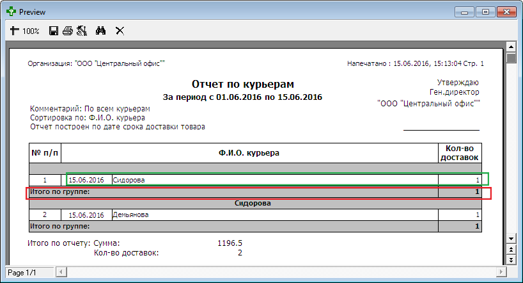The height and width of the screenshot is (283, 523).
Task: Click vertical scrollbar down arrow
Action: click(x=511, y=238)
